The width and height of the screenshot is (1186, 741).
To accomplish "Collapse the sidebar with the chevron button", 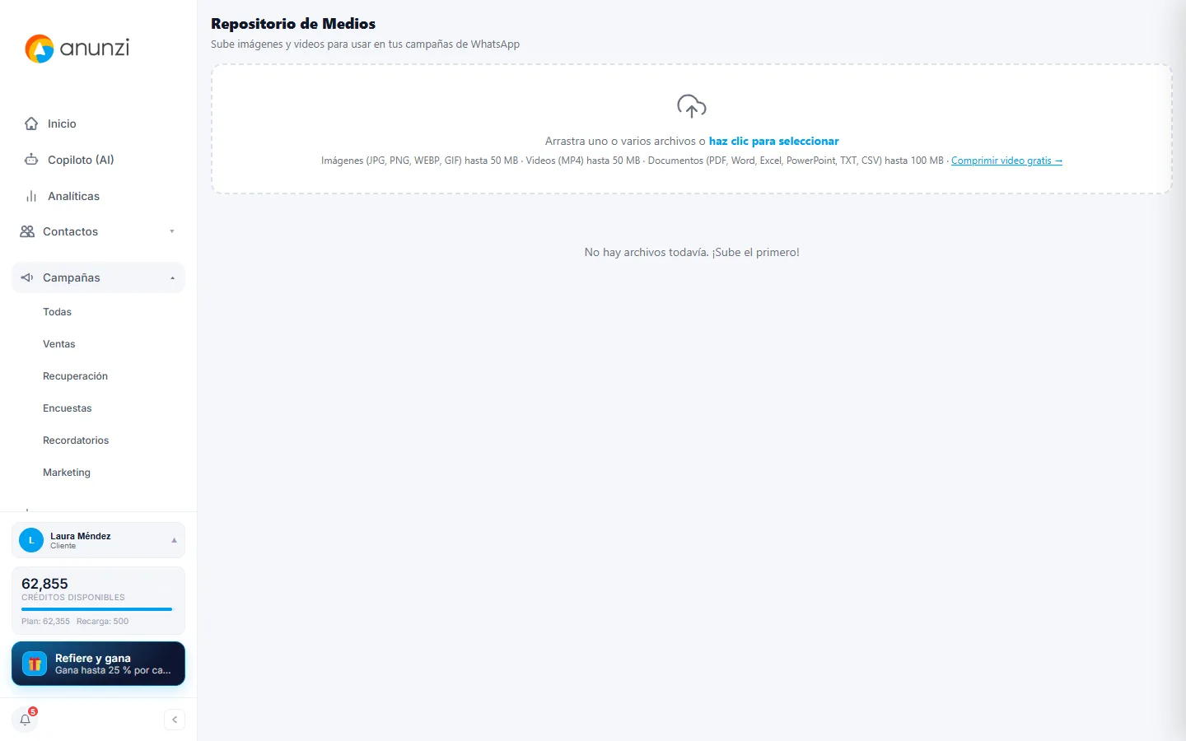I will coord(175,720).
